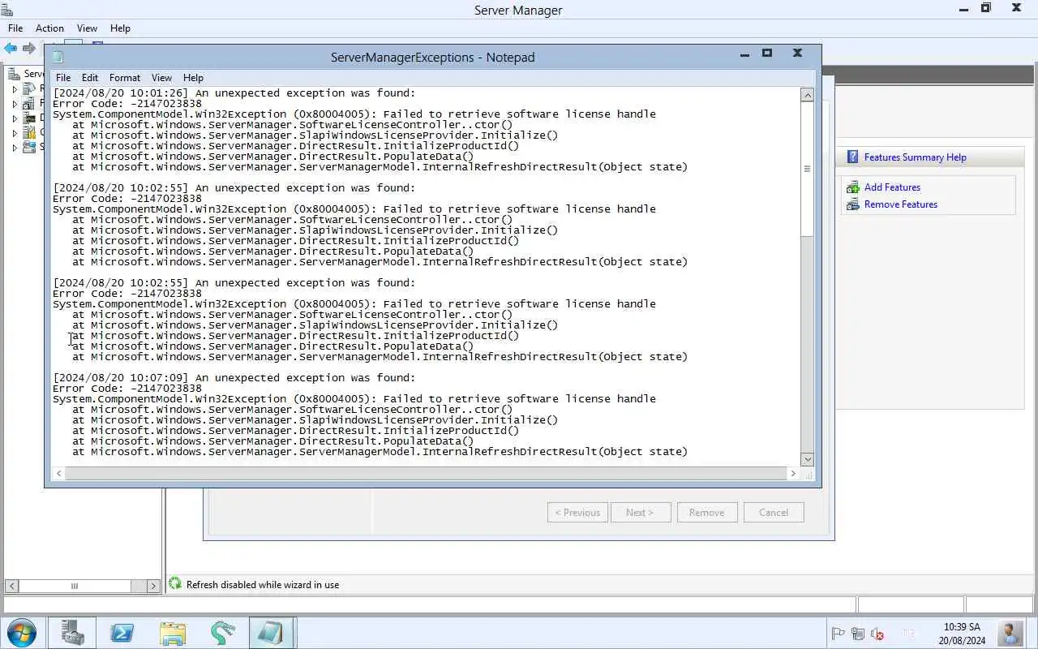Screen dimensions: 1038x649
Task: Open Server Manager's Action menu
Action: (x=49, y=28)
